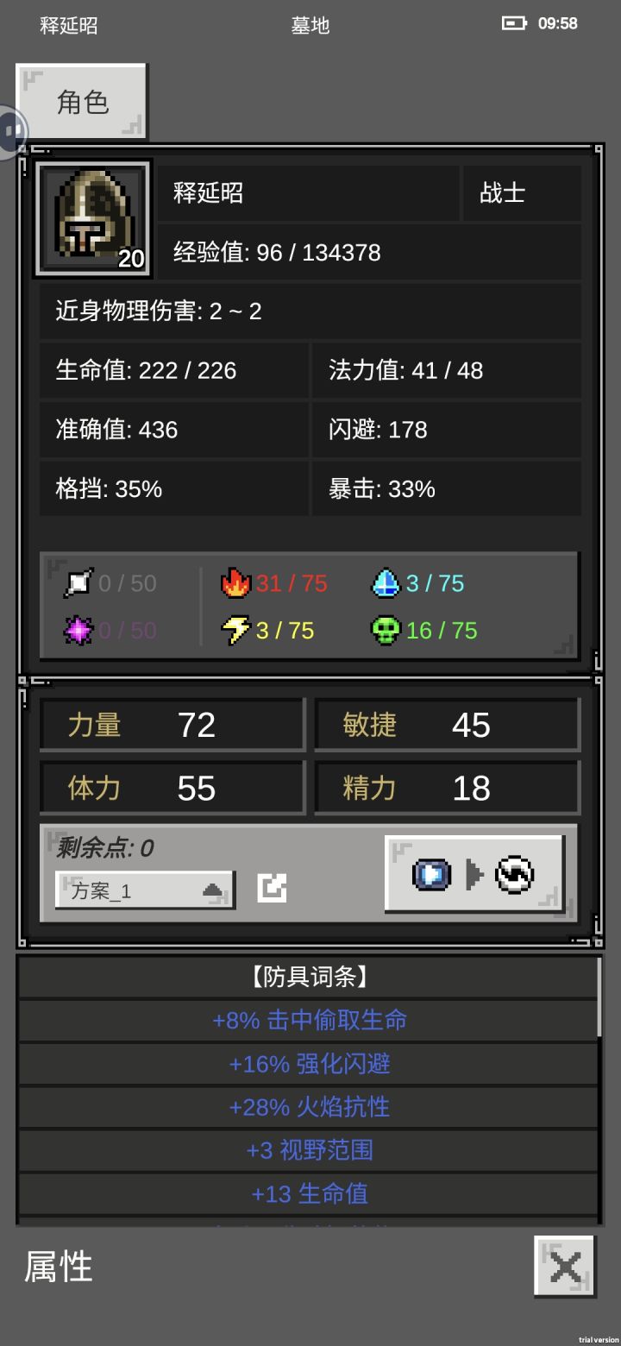Viewport: 621px width, 1346px height.
Task: Select the 体力 55 attribute box
Action: [x=172, y=788]
